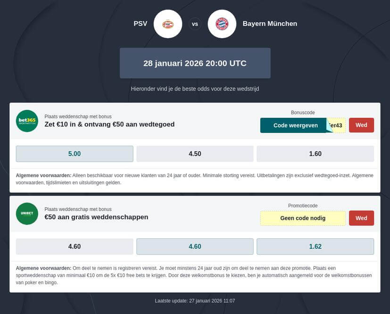
Task: Reveal the bonus code via Code weergeven
Action: coord(292,125)
